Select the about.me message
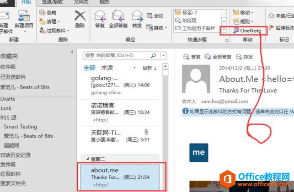This screenshot has width=294, height=192. (x=120, y=177)
